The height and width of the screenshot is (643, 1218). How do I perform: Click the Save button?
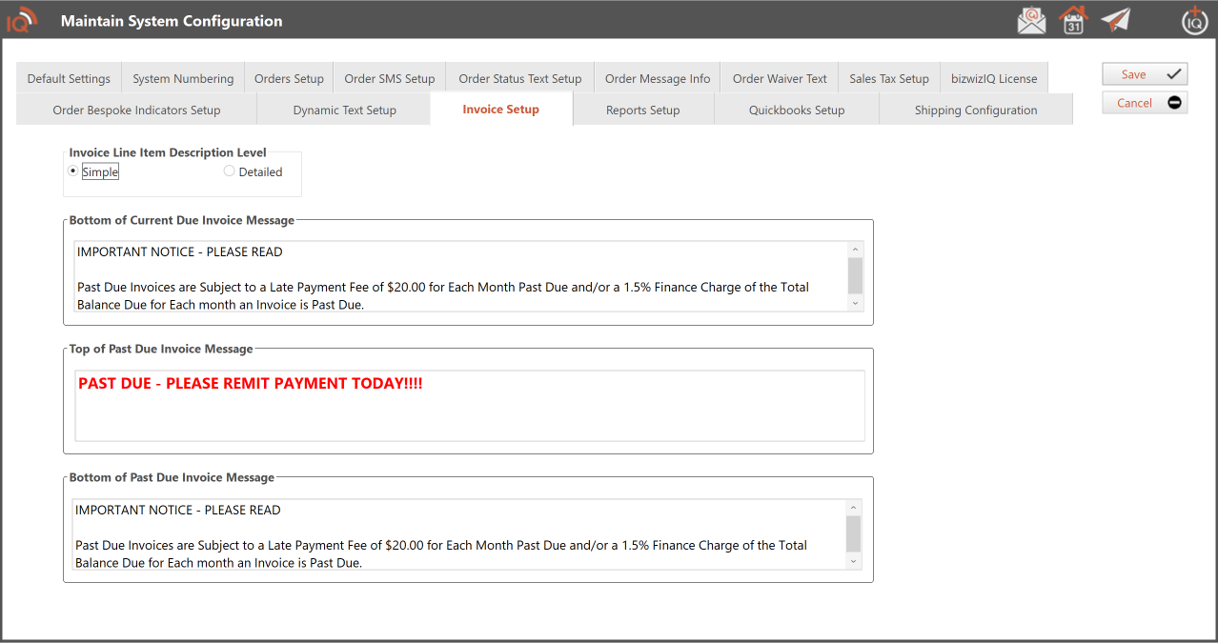click(1145, 74)
